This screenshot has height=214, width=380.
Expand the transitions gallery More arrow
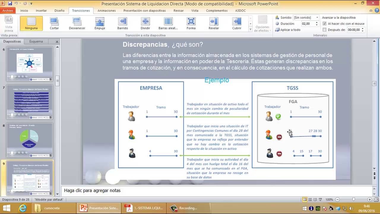click(250, 29)
